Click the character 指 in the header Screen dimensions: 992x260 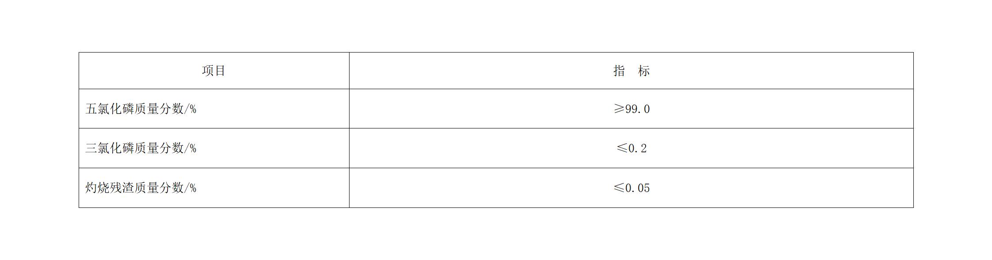(x=619, y=71)
